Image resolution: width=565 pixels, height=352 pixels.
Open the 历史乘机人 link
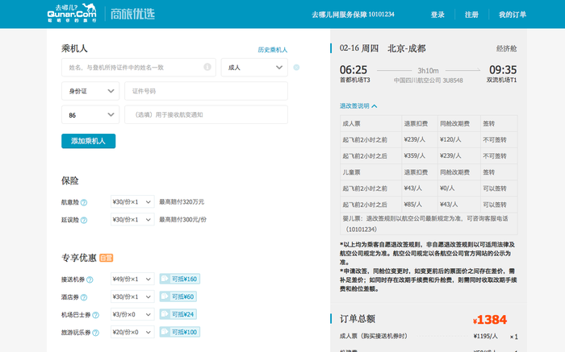tap(273, 50)
